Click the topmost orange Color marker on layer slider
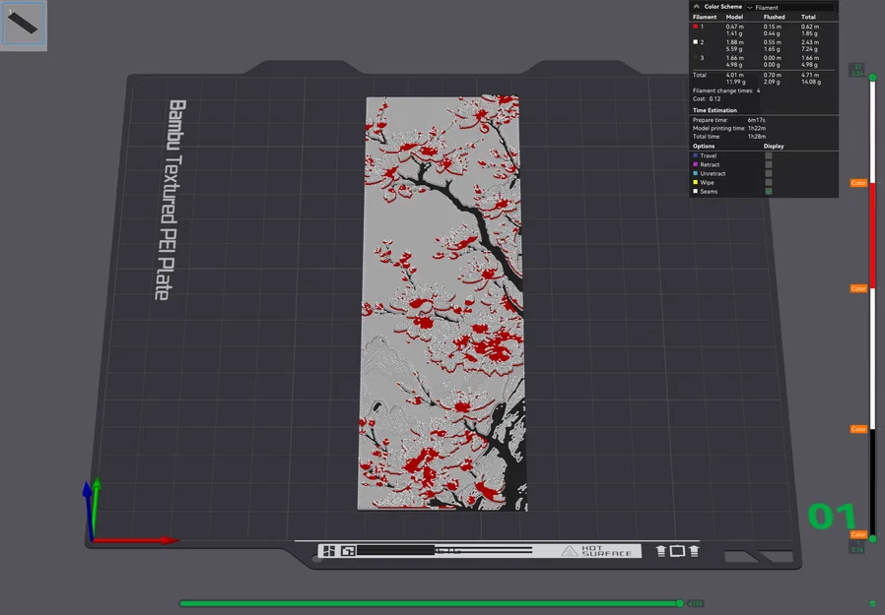885x615 pixels. point(857,183)
